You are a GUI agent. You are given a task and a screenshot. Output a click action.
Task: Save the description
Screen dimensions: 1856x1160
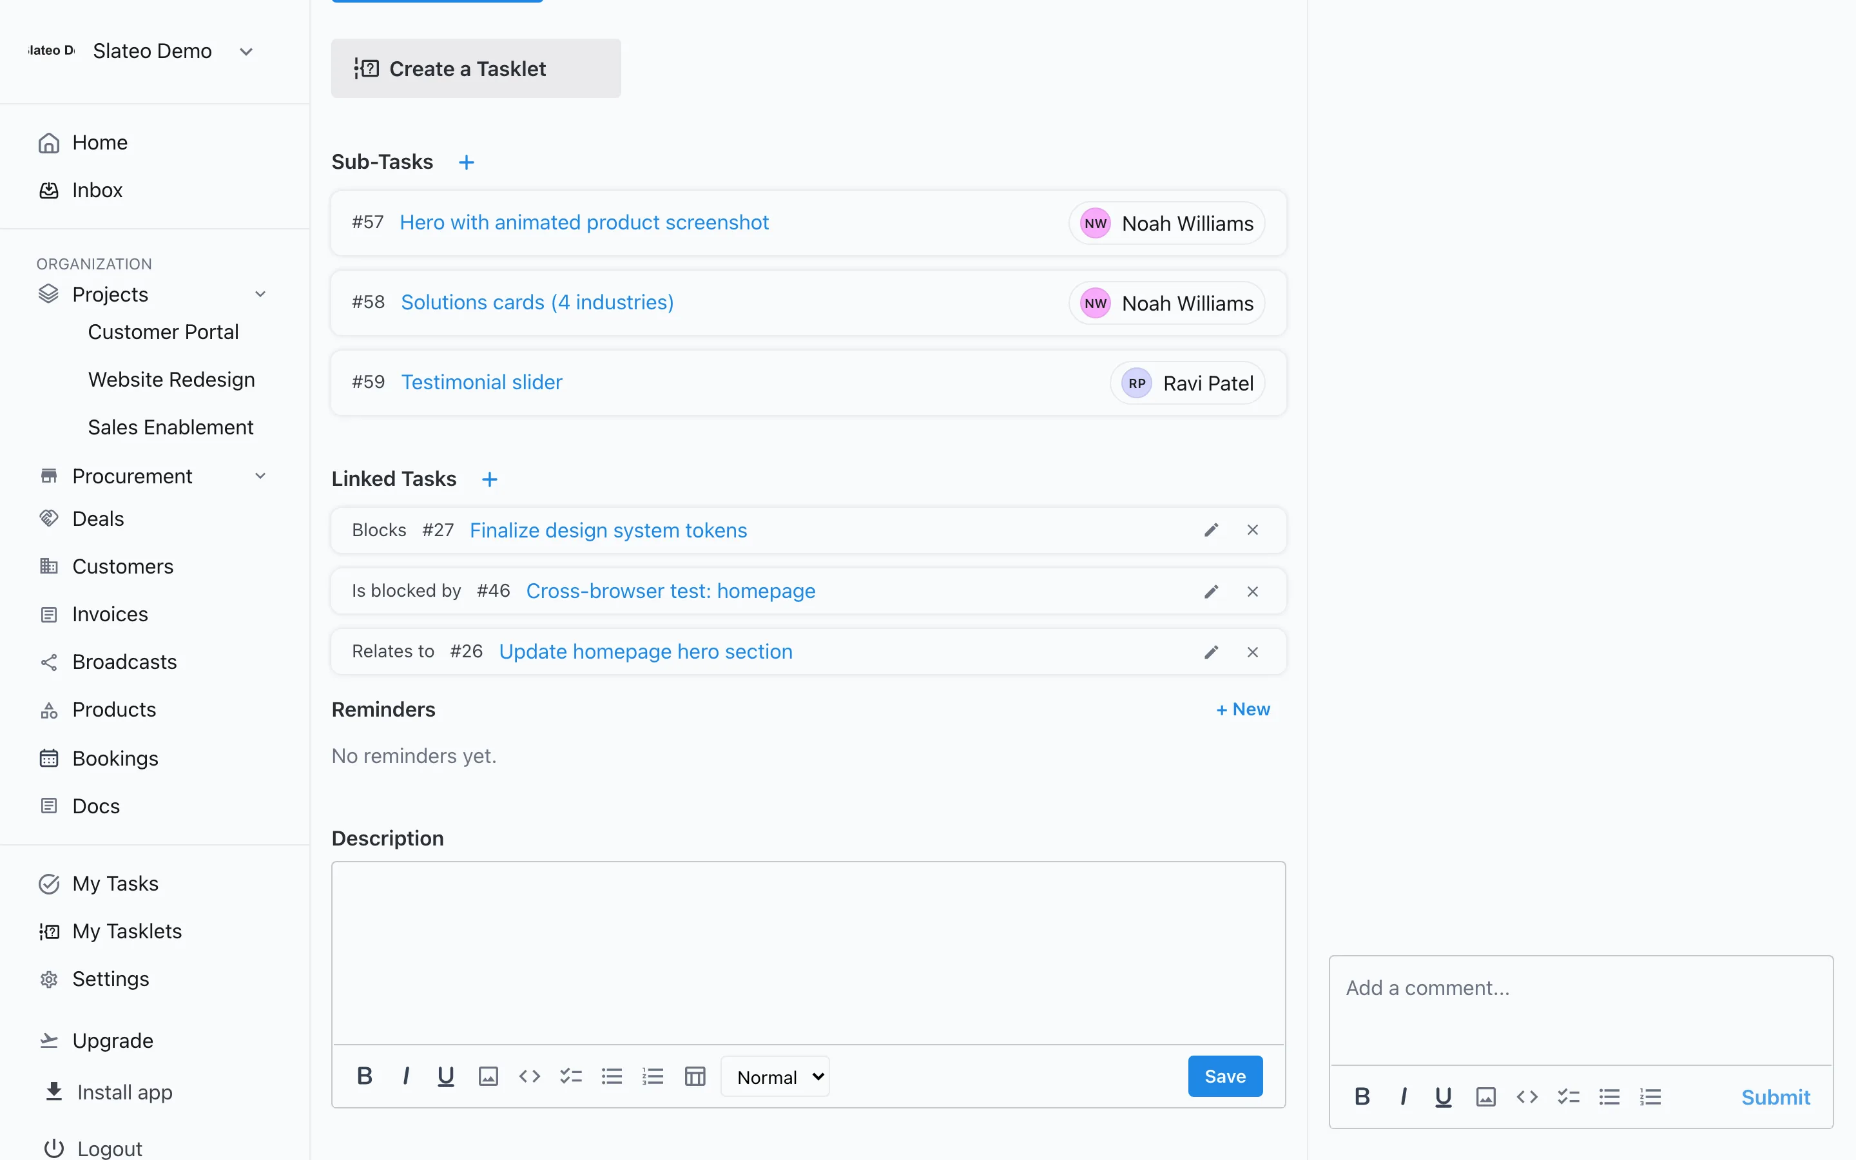coord(1225,1076)
